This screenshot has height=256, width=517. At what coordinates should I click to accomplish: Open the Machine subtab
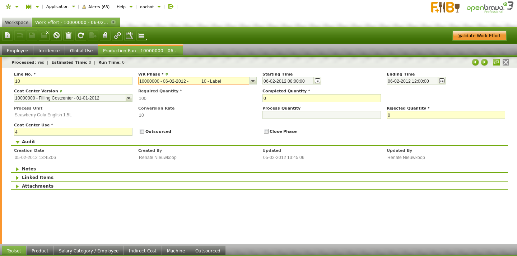176,251
